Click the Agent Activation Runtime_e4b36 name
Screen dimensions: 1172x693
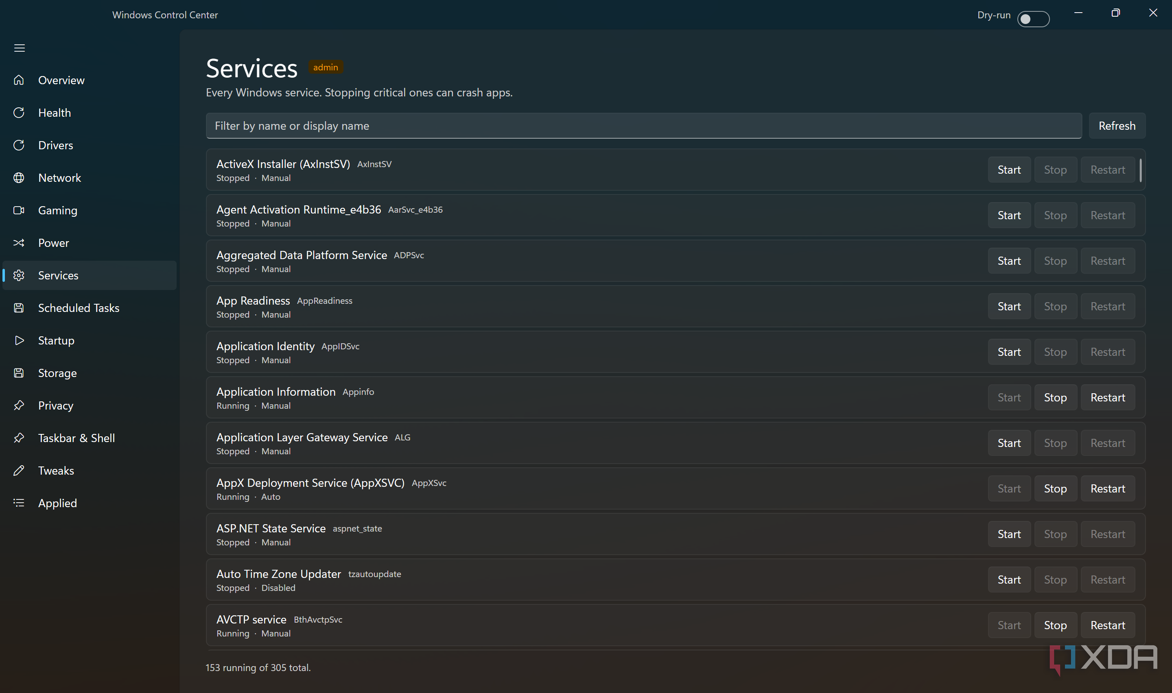click(298, 210)
